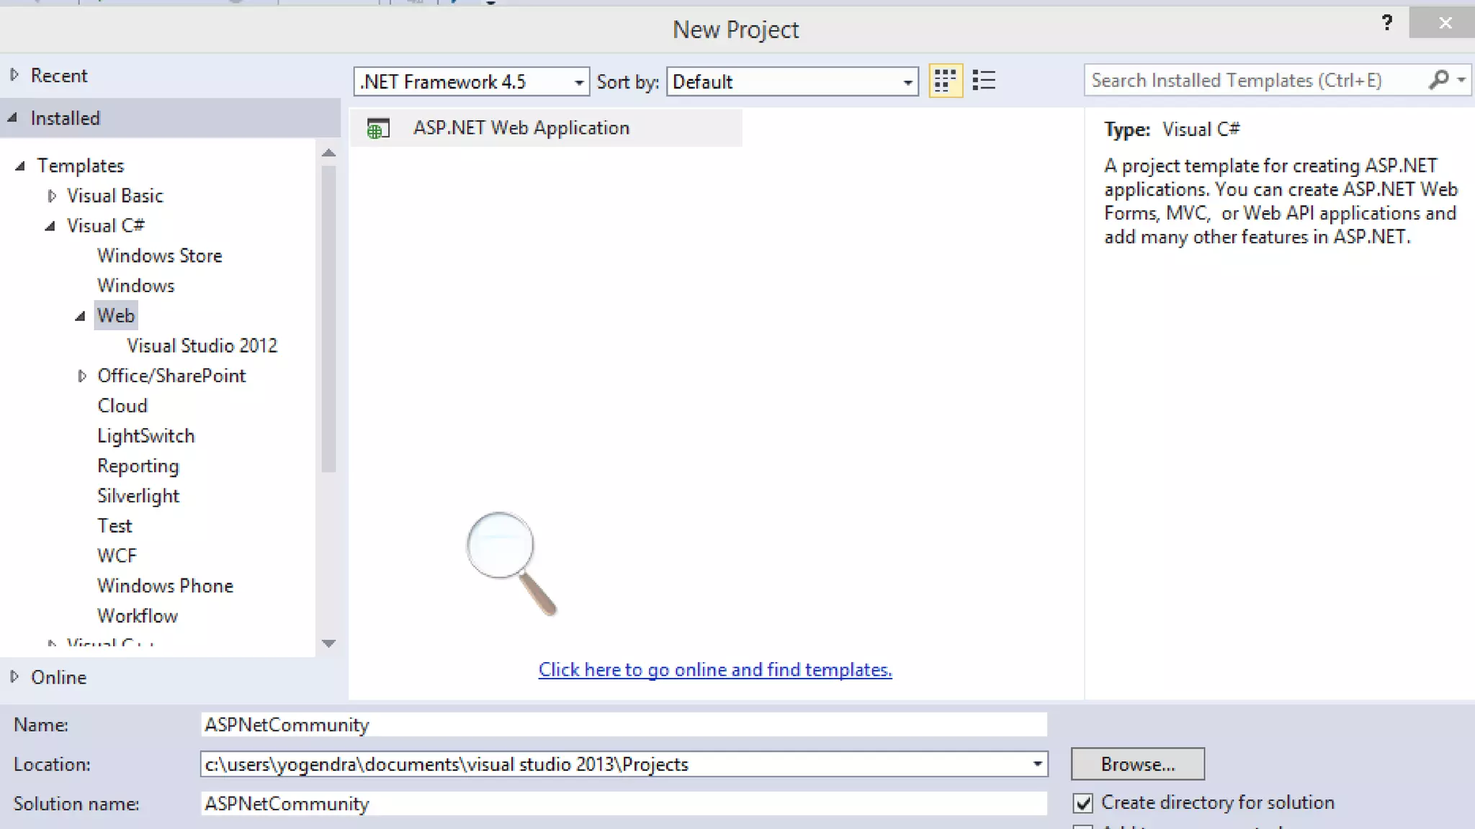The width and height of the screenshot is (1475, 829).
Task: Open the Sort by Default dropdown
Action: click(907, 82)
